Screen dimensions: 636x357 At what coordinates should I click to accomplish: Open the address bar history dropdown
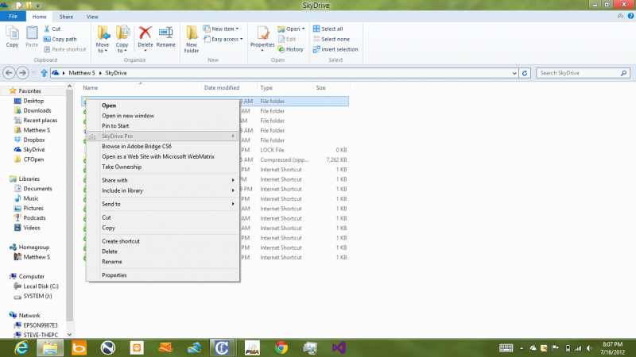[514, 73]
